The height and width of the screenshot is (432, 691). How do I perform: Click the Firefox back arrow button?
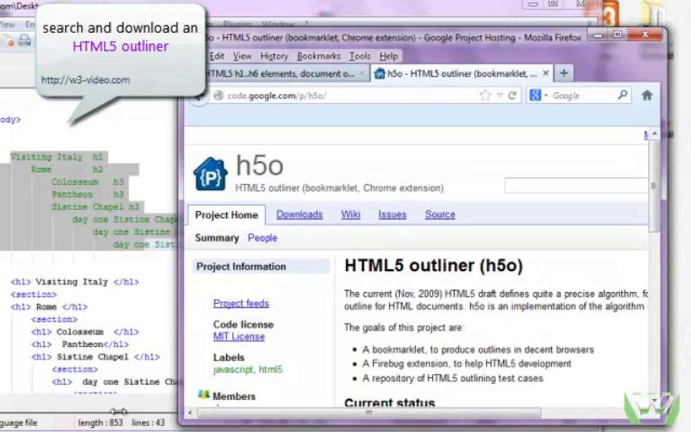click(x=198, y=98)
